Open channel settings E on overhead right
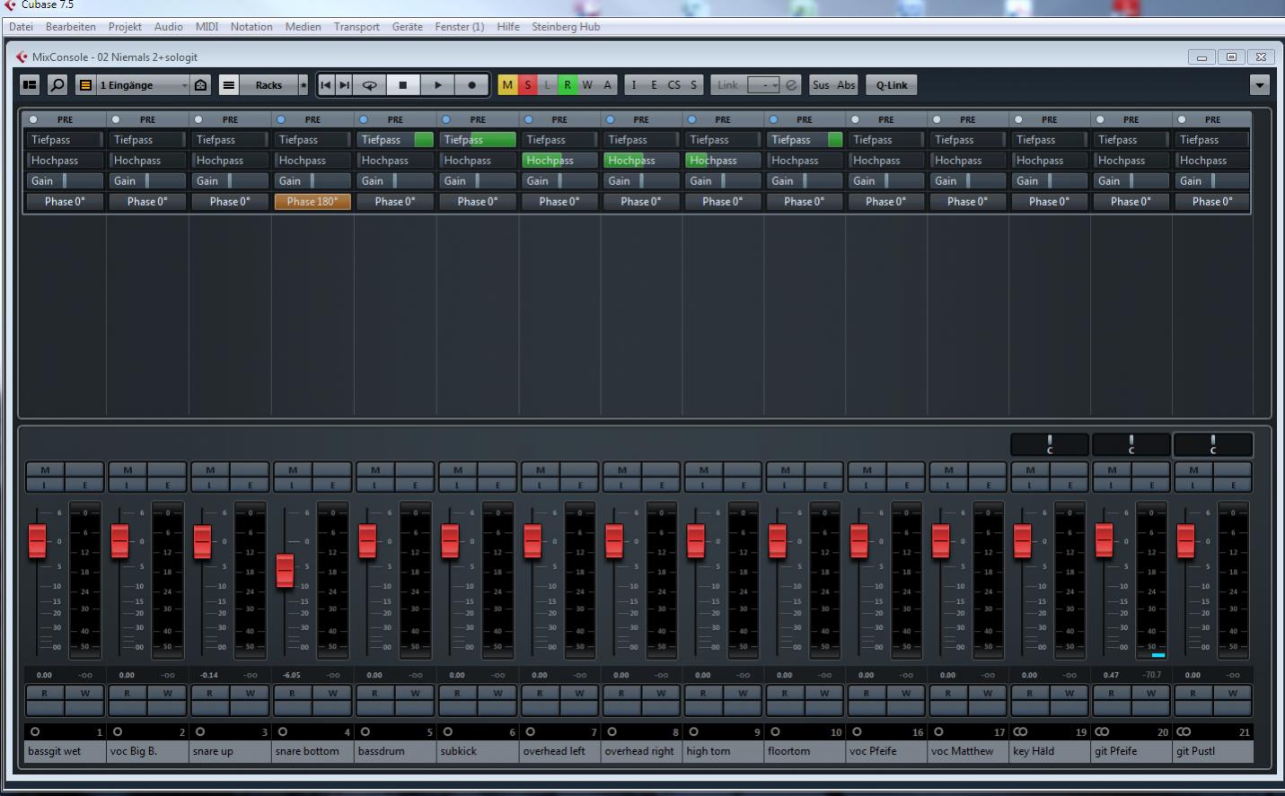The height and width of the screenshot is (796, 1285). 661,485
